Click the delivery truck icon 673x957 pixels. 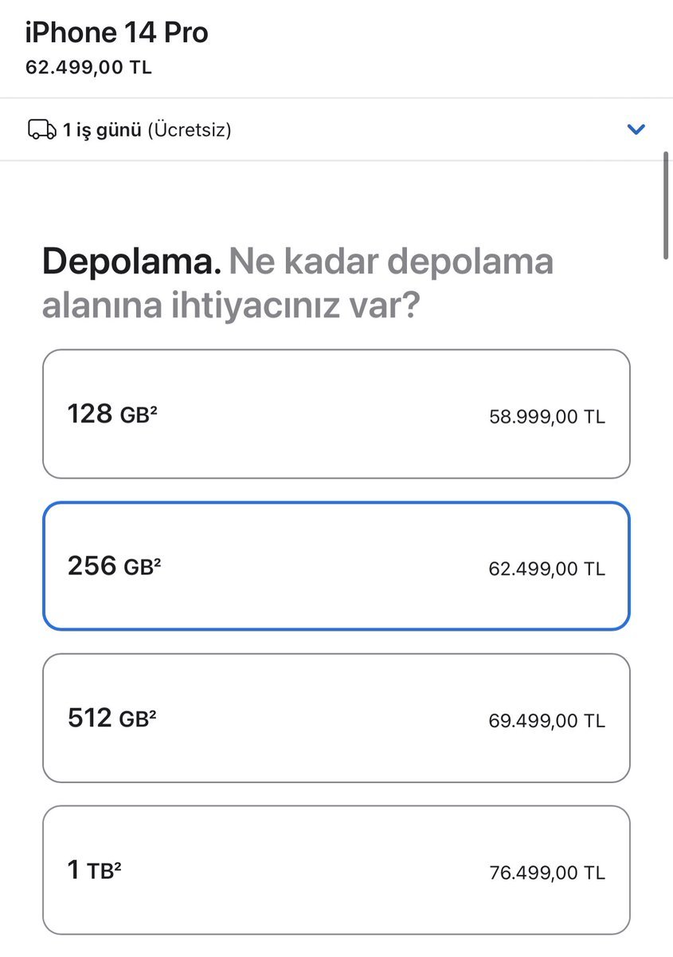point(41,129)
